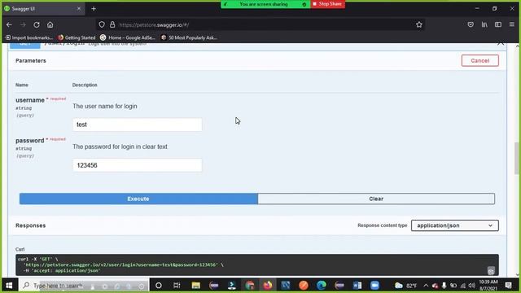The image size is (521, 293).
Task: Open the Windows Start menu
Action: (x=9, y=286)
